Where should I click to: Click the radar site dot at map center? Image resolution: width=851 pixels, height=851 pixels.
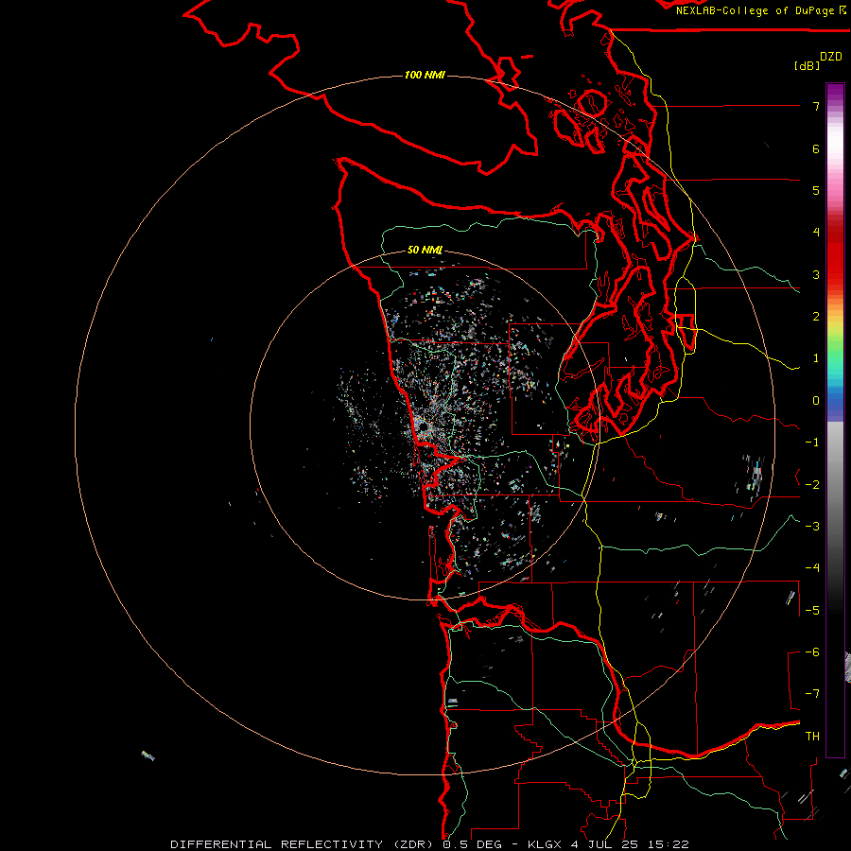423,427
